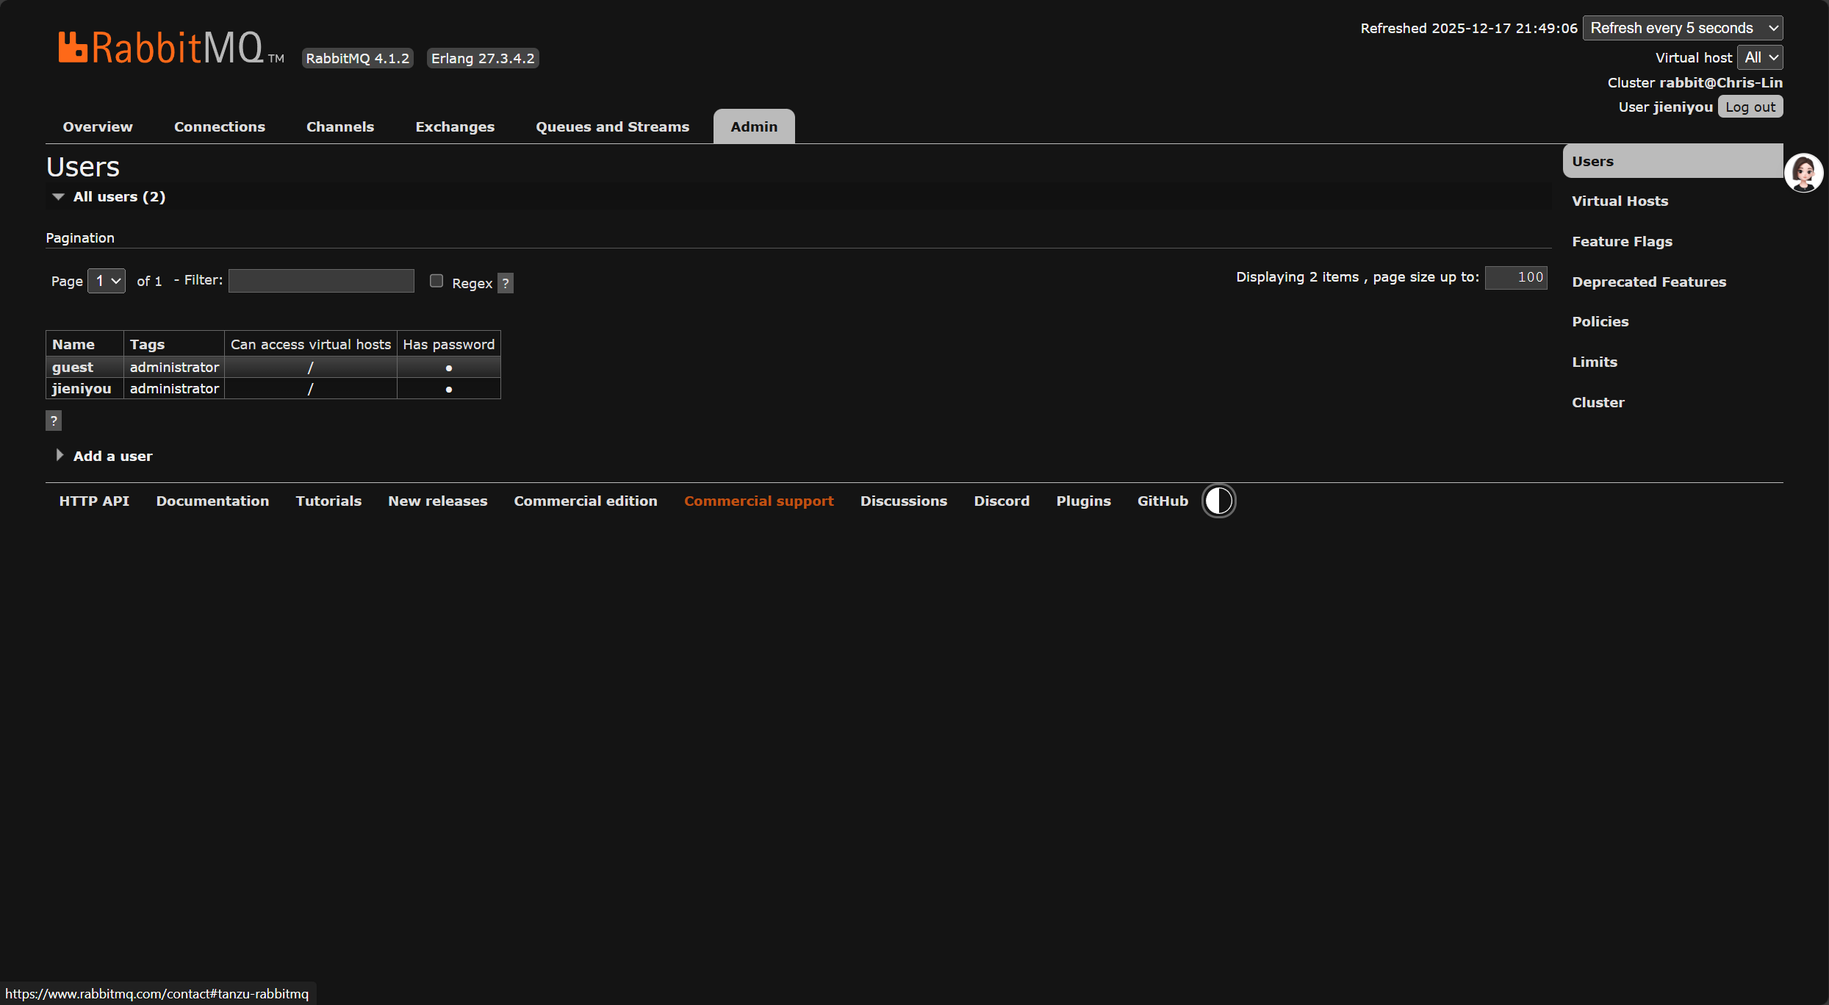Open the refresh interval dropdown
The width and height of the screenshot is (1829, 1005).
(x=1682, y=28)
